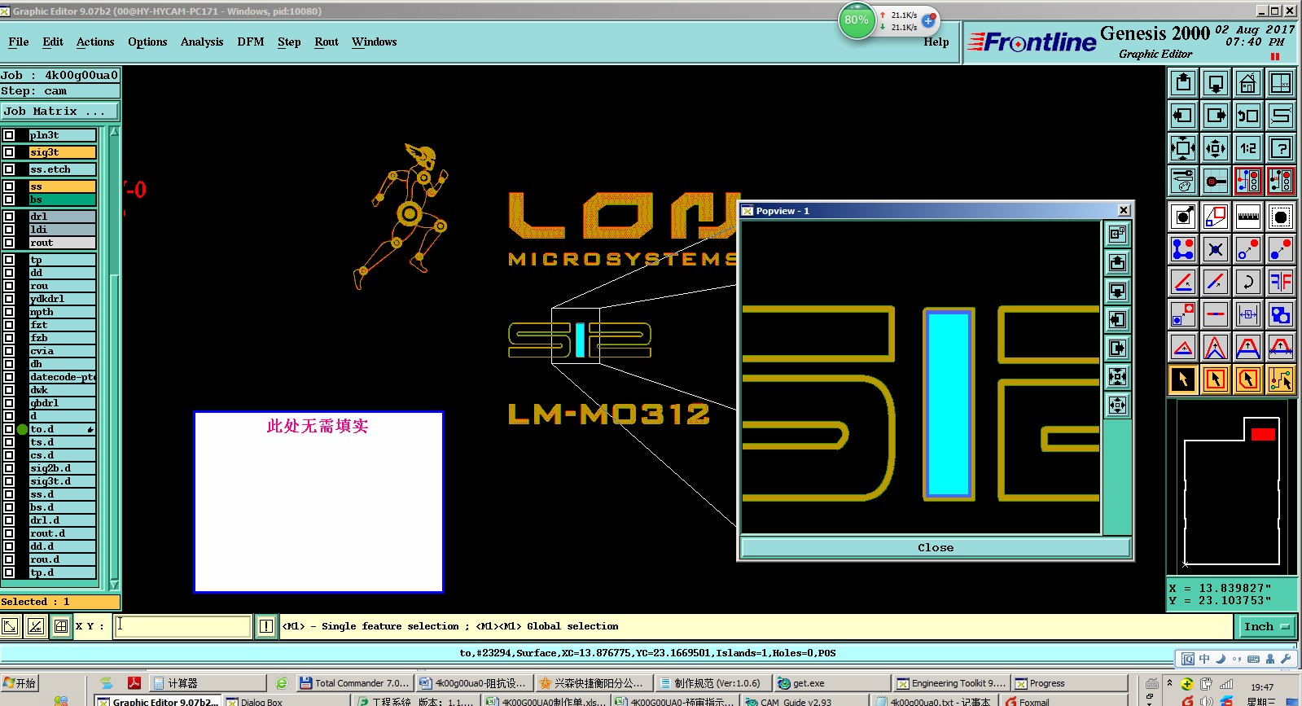Viewport: 1302px width, 706px height.
Task: Click the grid snap icon left of XY
Action: click(x=61, y=626)
